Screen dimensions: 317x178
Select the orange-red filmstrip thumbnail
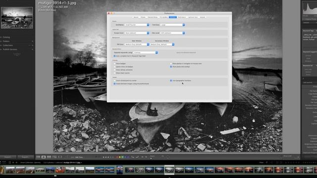pos(60,170)
